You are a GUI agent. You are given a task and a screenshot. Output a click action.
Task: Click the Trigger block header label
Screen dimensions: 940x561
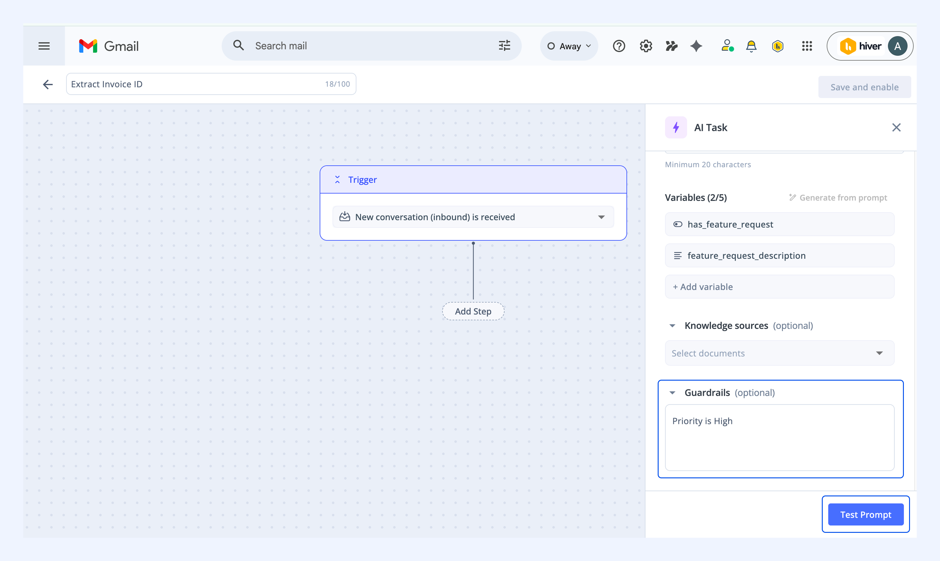point(362,179)
